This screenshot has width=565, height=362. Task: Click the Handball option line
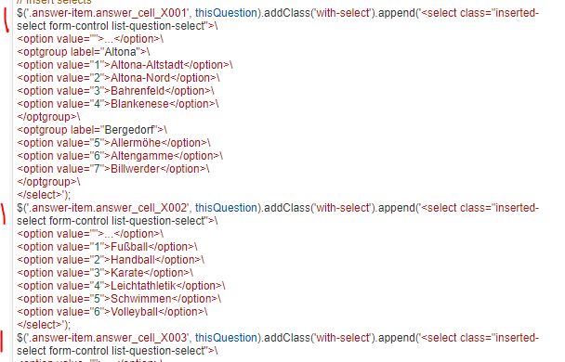[111, 260]
